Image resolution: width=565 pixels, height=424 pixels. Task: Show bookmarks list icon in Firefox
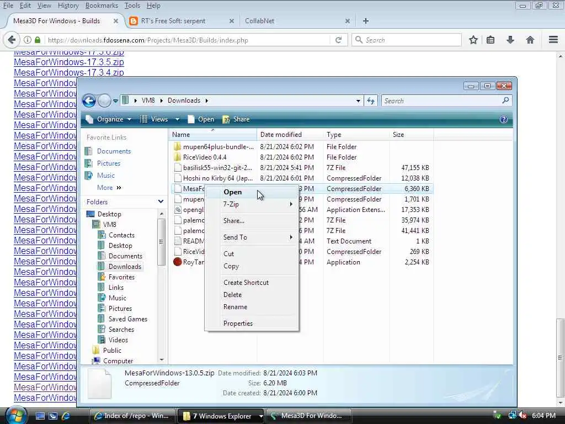click(x=491, y=40)
